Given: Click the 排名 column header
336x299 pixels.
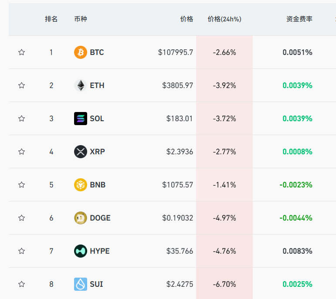Looking at the screenshot, I should coord(51,19).
